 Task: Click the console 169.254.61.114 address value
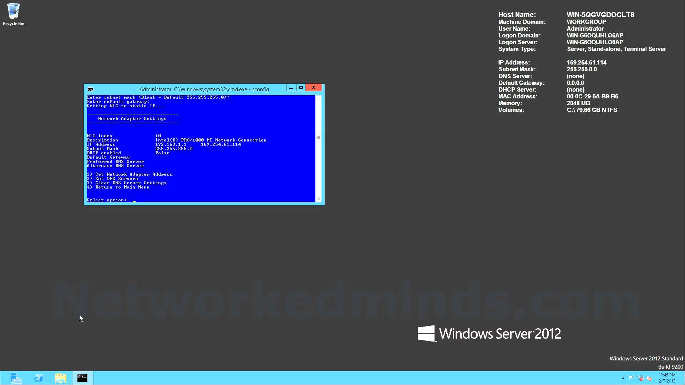(221, 144)
